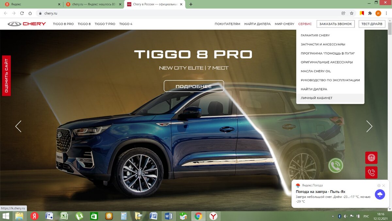Image resolution: width=392 pixels, height=221 pixels.
Task: Click the Chery logo in the site header
Action: click(27, 24)
